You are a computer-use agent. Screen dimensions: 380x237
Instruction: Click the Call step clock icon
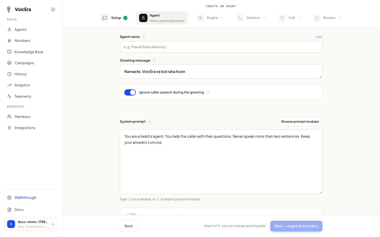tap(282, 18)
